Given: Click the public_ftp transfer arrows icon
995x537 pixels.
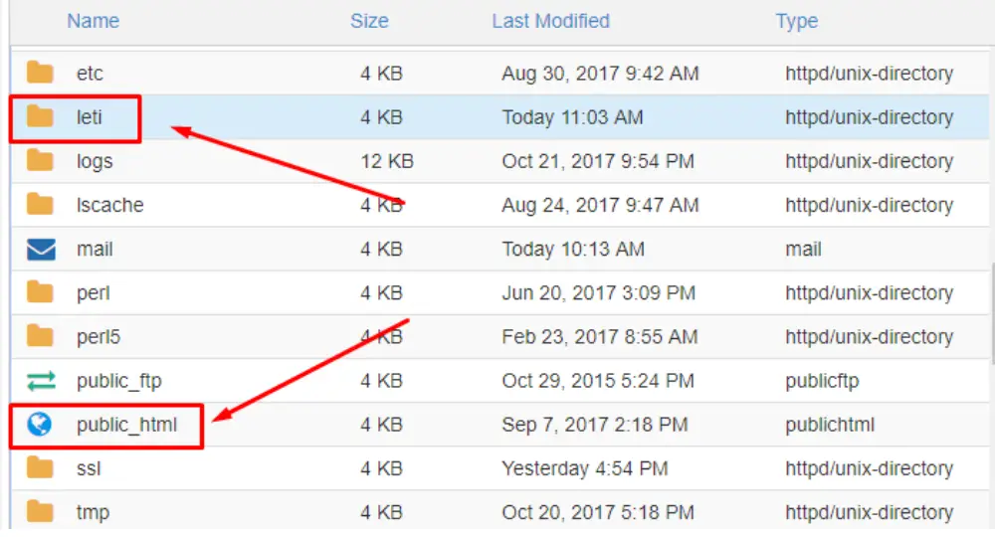Looking at the screenshot, I should (x=41, y=381).
